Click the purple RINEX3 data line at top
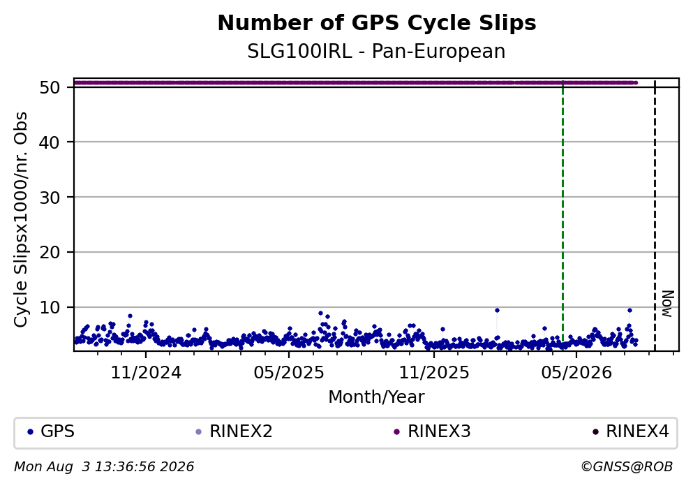The image size is (693, 488). [355, 82]
